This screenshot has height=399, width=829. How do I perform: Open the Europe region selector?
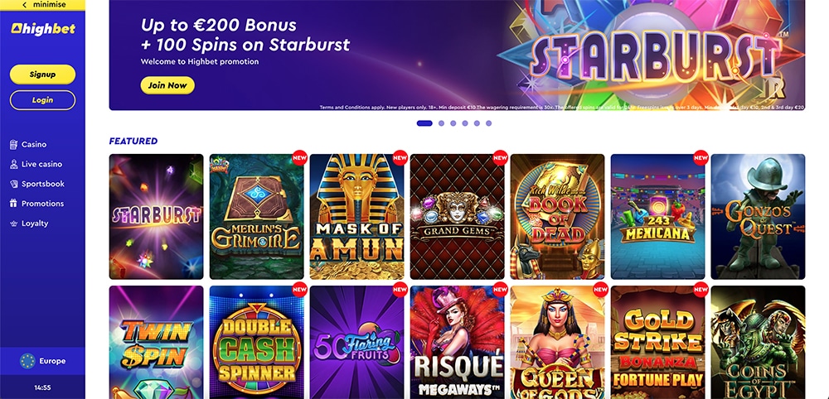click(x=42, y=361)
